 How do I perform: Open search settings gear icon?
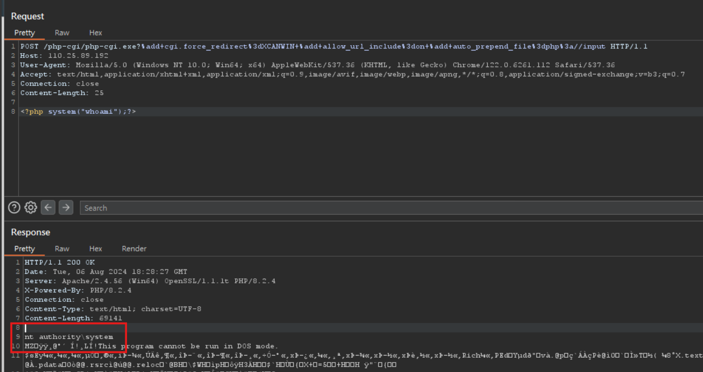point(31,207)
